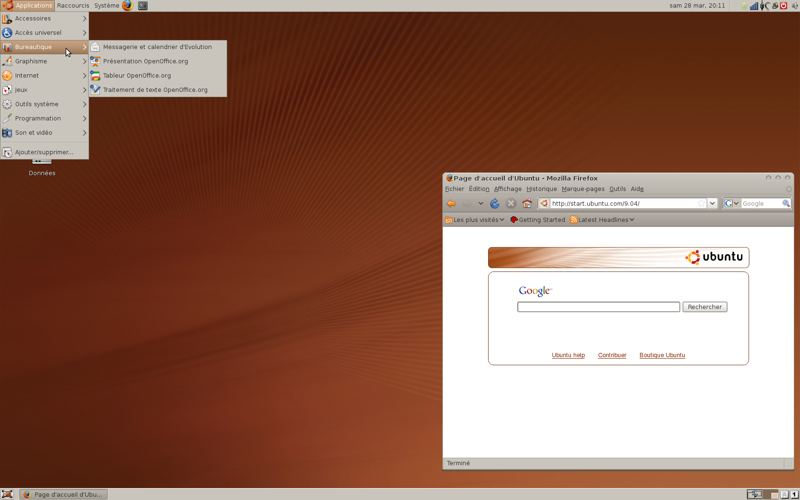Viewport: 800px width, 500px height.
Task: Click the Ubuntu logo on Applications menu
Action: click(x=8, y=6)
